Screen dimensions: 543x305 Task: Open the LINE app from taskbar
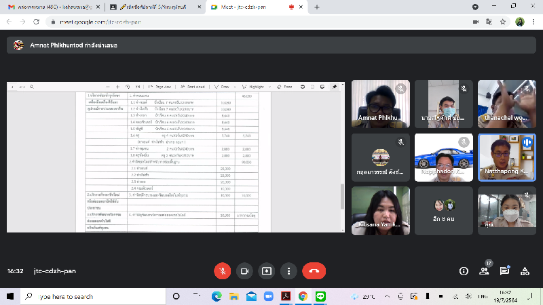320,296
